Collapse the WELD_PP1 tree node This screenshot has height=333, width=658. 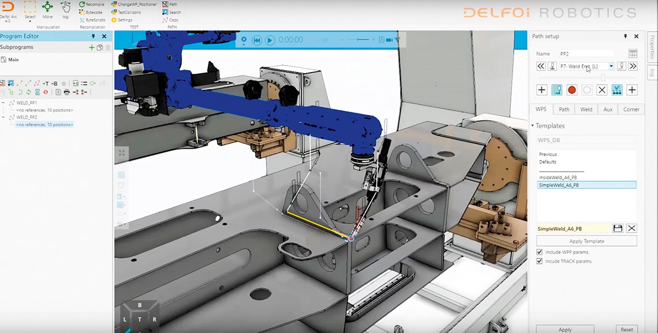[3, 103]
